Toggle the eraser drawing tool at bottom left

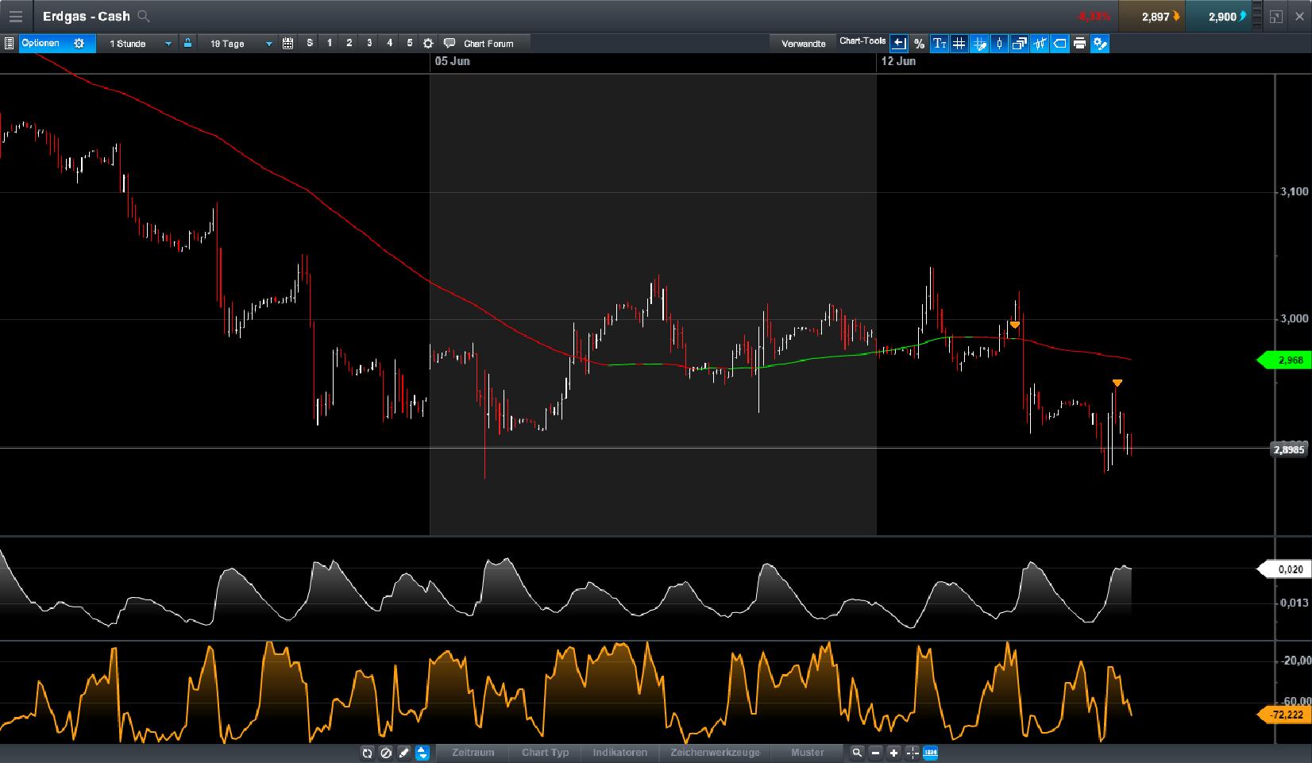[386, 753]
